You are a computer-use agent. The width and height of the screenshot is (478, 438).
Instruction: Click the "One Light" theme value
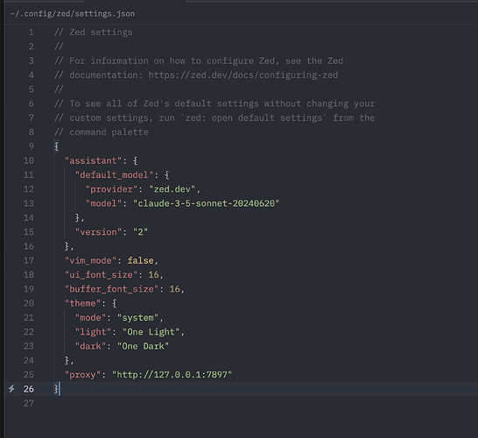(x=151, y=332)
